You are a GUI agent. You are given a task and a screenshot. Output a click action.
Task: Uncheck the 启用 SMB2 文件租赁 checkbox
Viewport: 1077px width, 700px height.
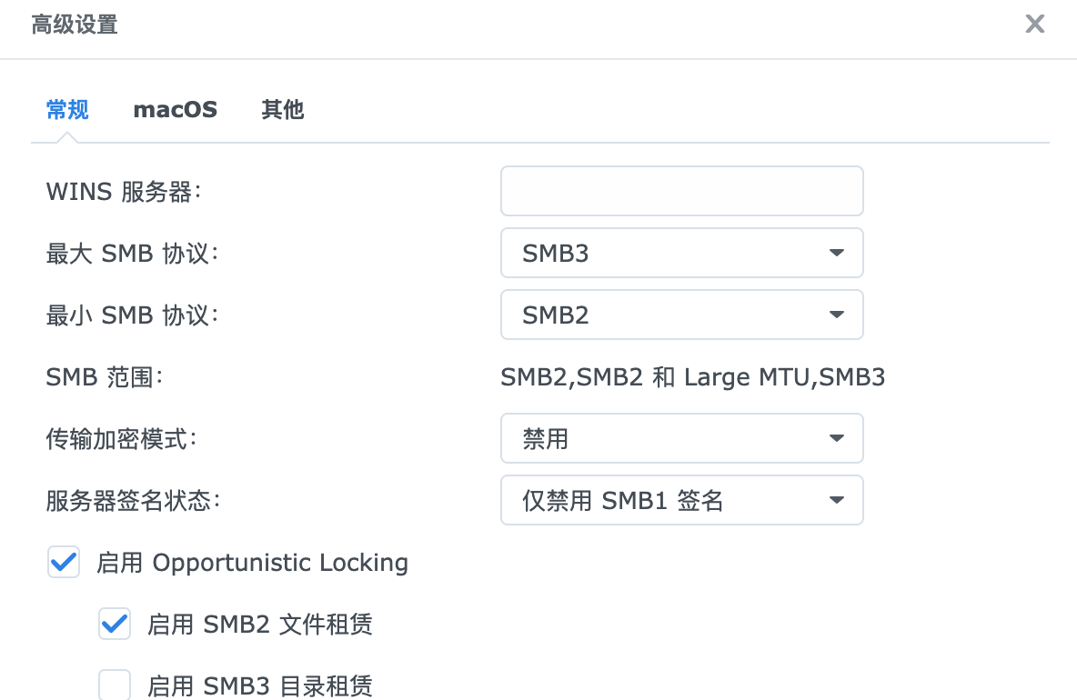click(x=115, y=625)
